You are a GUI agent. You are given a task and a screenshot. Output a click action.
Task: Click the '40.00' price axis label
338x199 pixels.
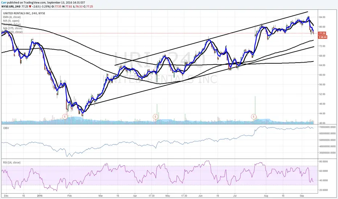pos(322,123)
